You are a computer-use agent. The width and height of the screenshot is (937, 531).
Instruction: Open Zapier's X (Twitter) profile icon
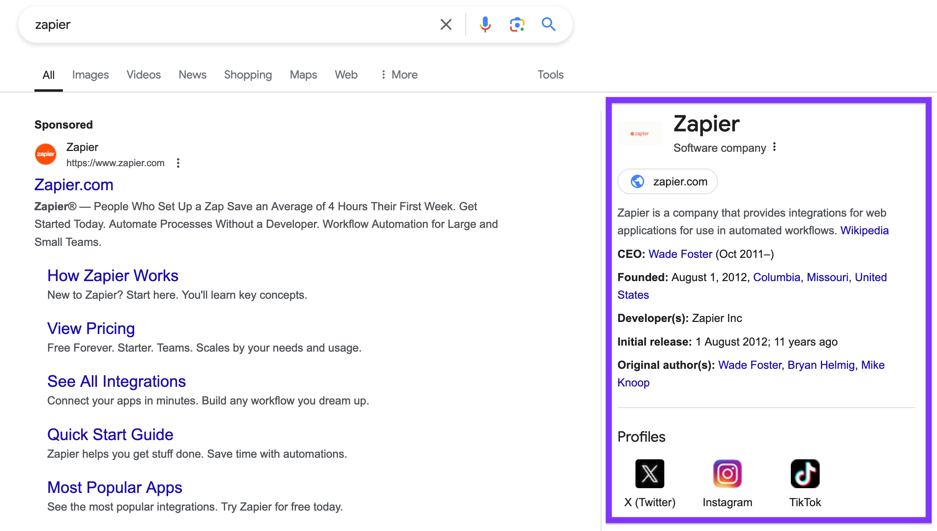click(649, 474)
